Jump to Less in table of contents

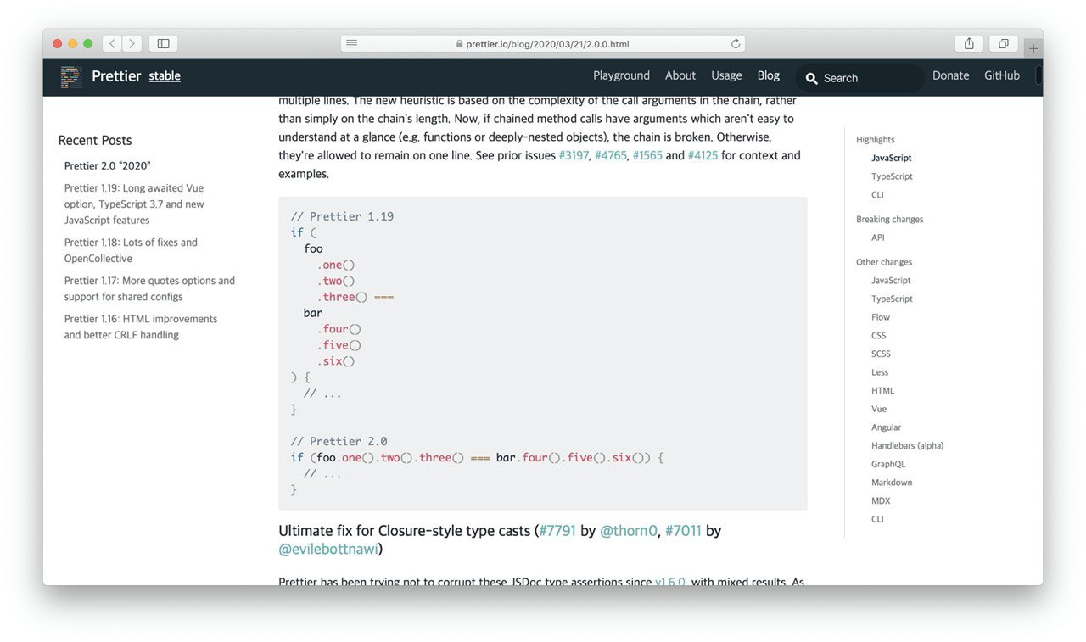(880, 372)
